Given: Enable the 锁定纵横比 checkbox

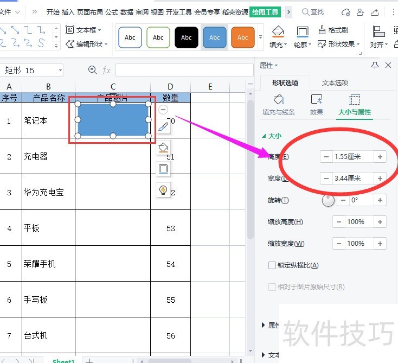Looking at the screenshot, I should coord(272,265).
